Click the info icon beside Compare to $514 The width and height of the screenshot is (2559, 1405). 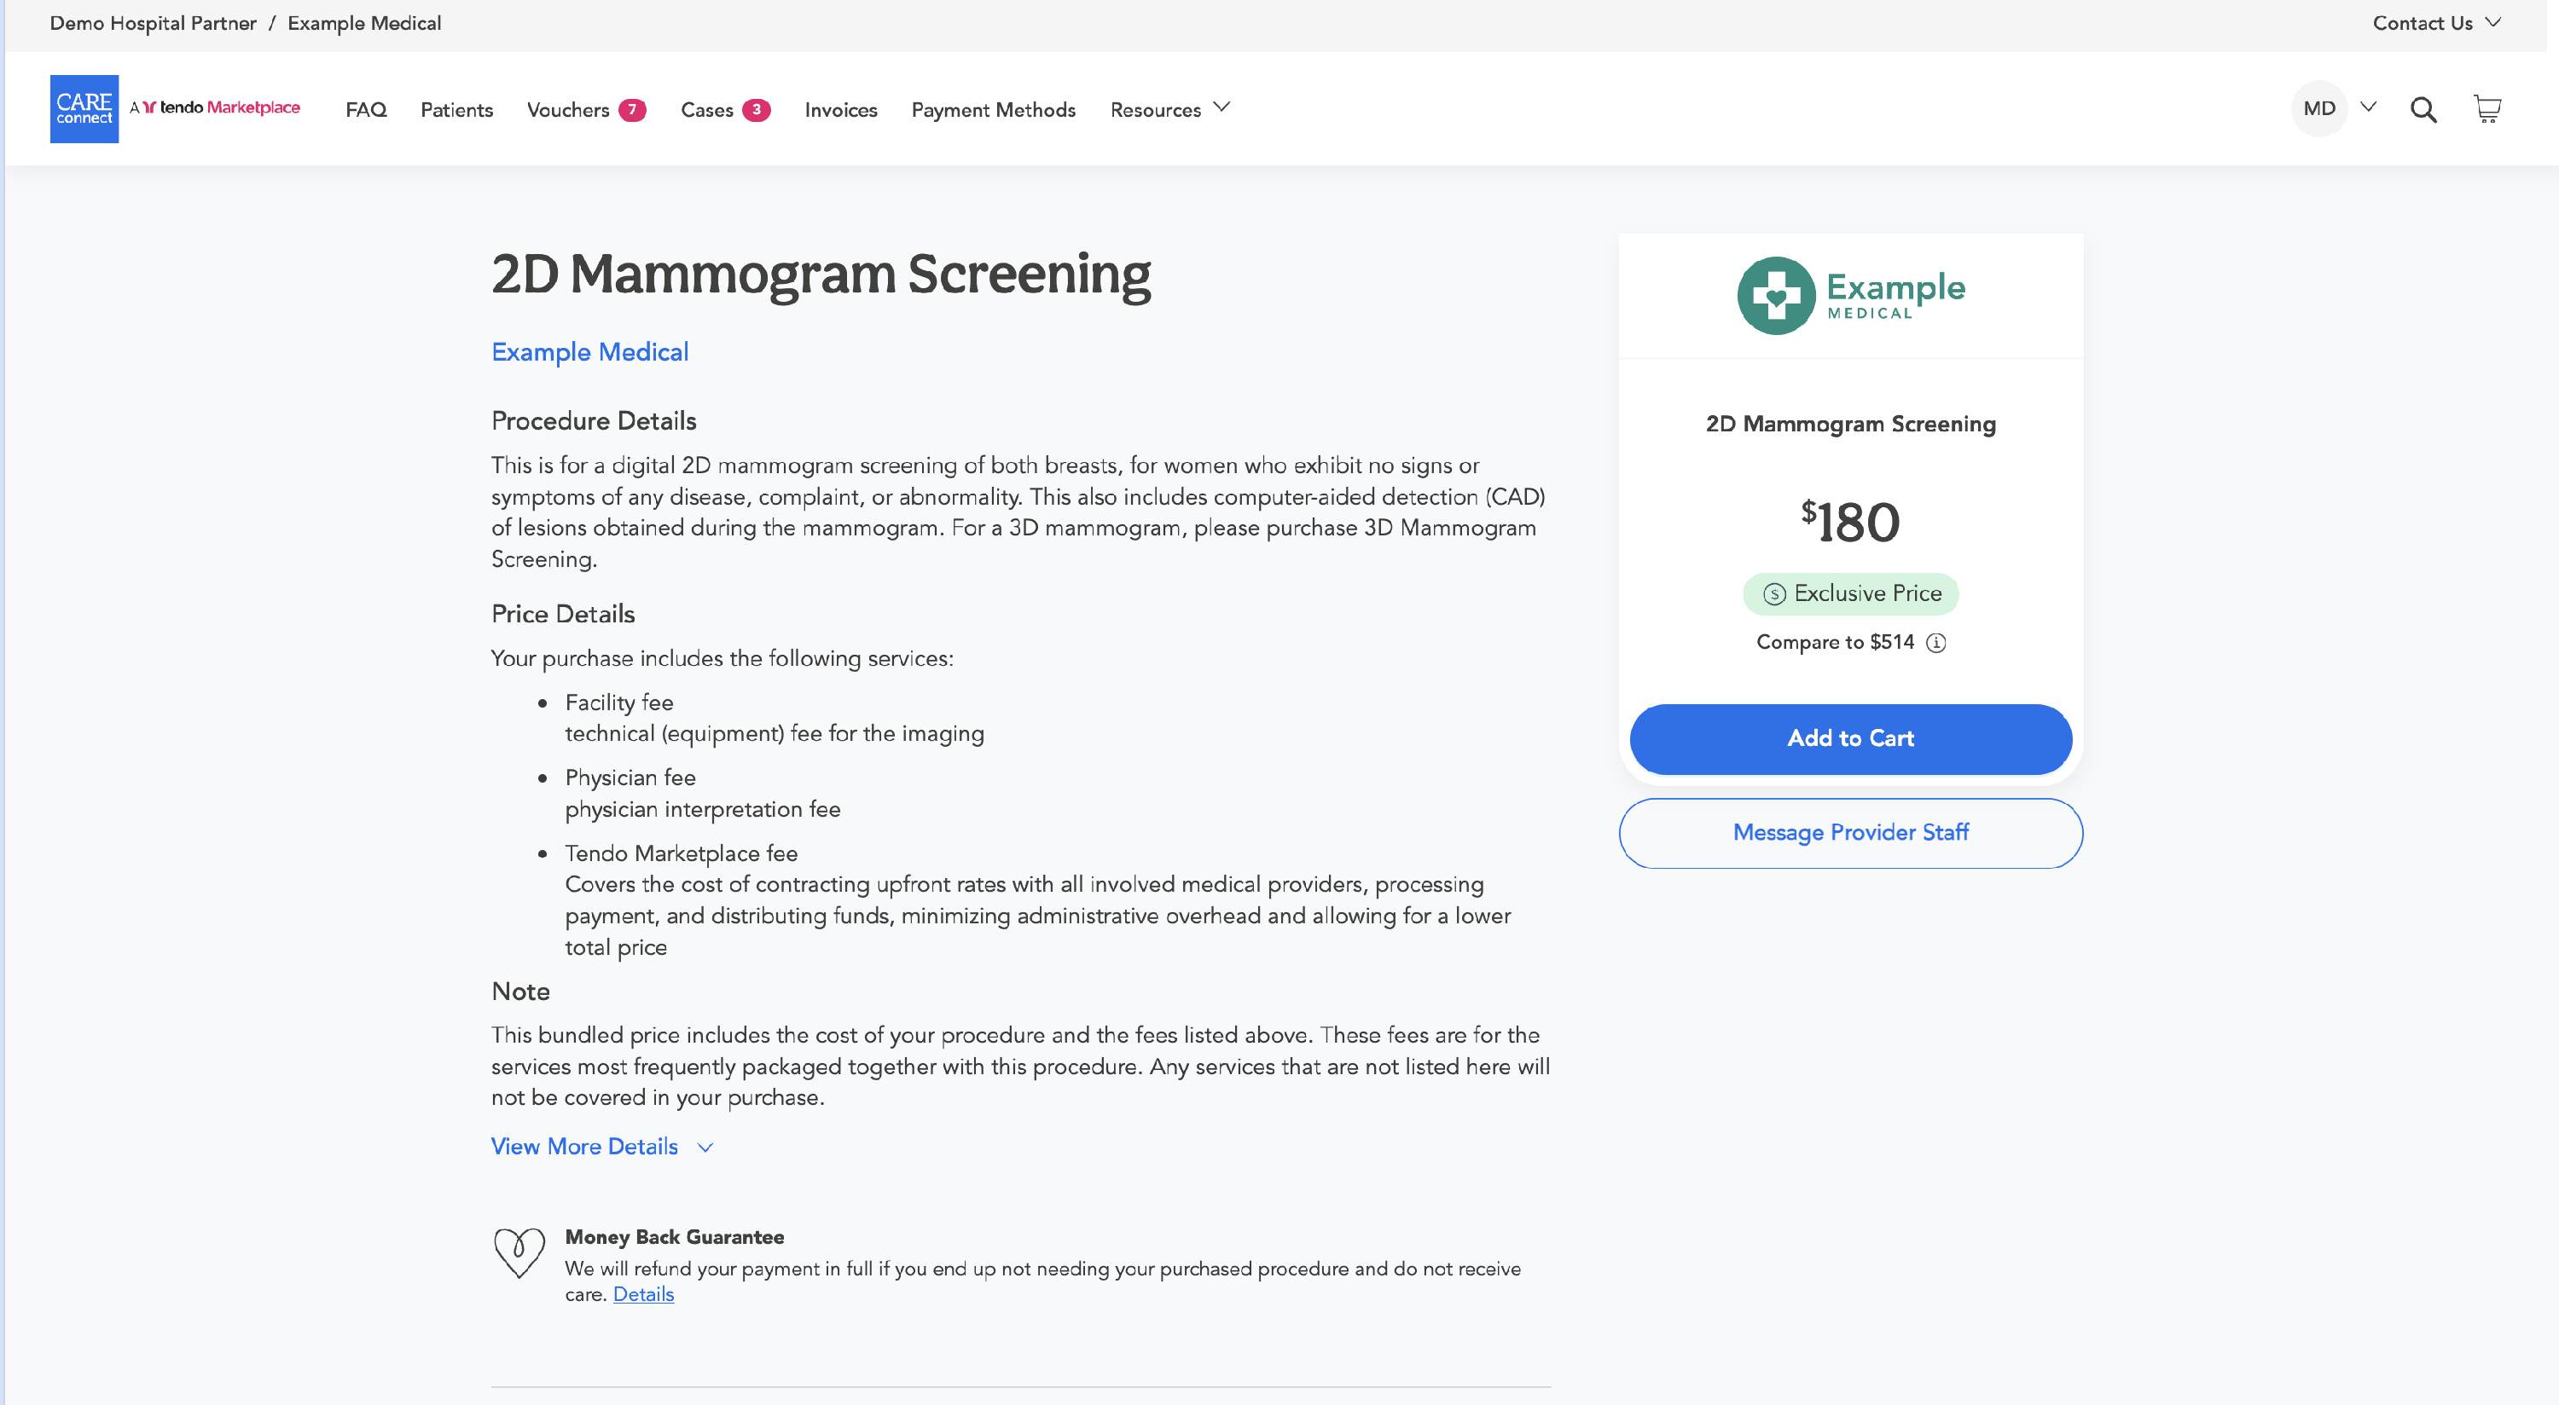[1936, 643]
